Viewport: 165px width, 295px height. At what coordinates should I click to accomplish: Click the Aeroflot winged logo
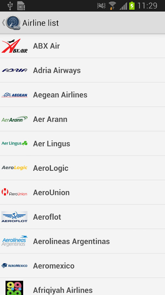14,217
